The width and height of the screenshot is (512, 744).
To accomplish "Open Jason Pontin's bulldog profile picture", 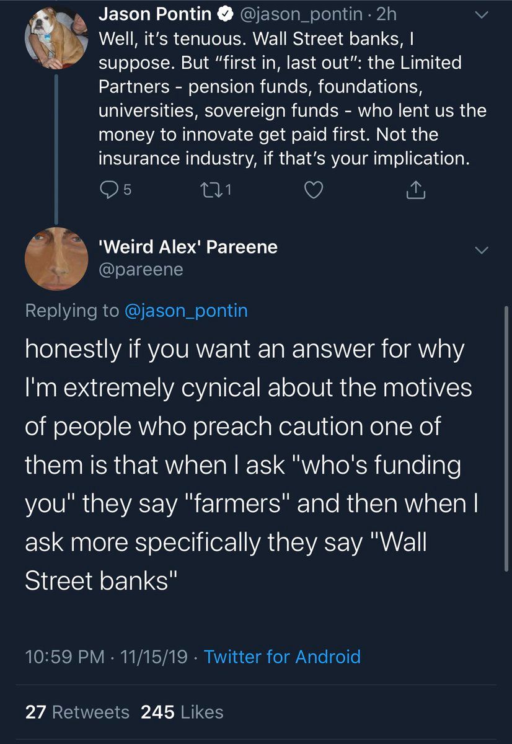I will [56, 38].
